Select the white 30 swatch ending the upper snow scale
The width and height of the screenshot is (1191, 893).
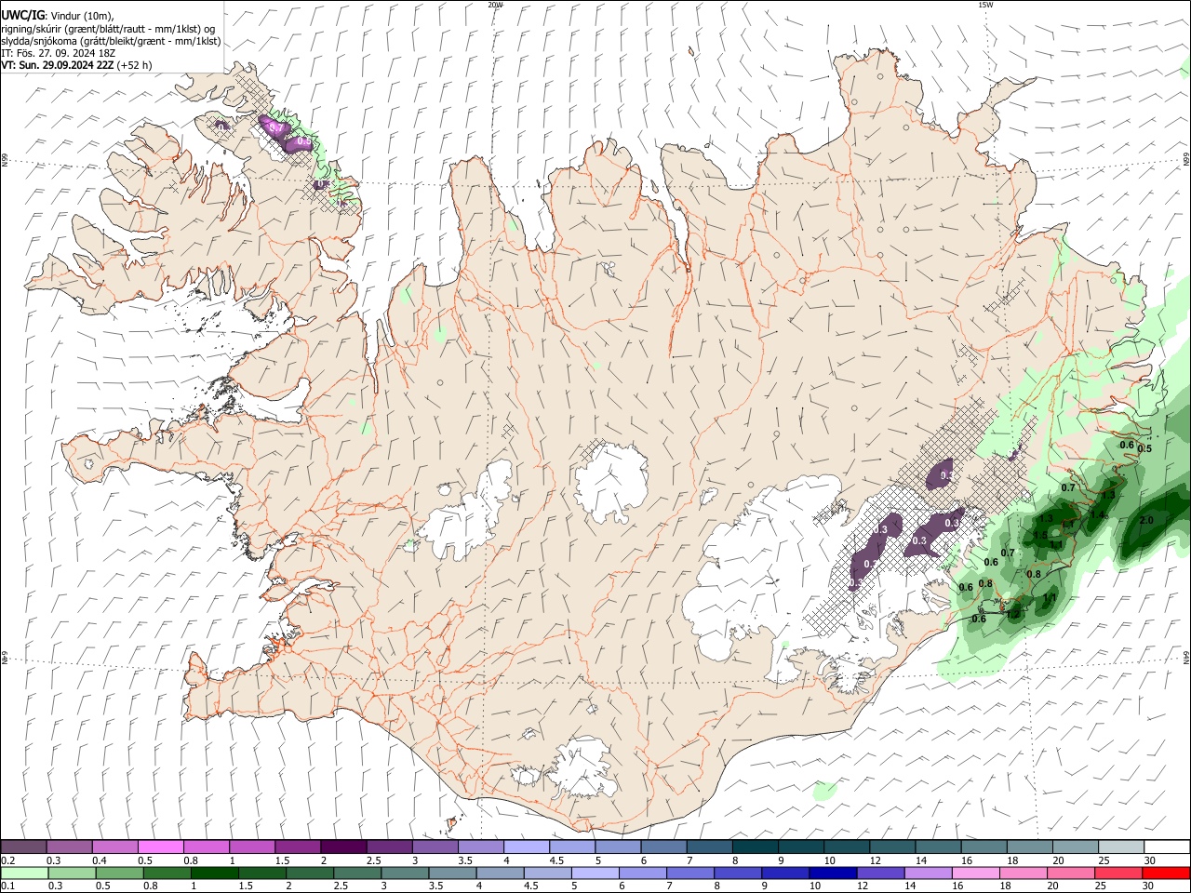1167,846
